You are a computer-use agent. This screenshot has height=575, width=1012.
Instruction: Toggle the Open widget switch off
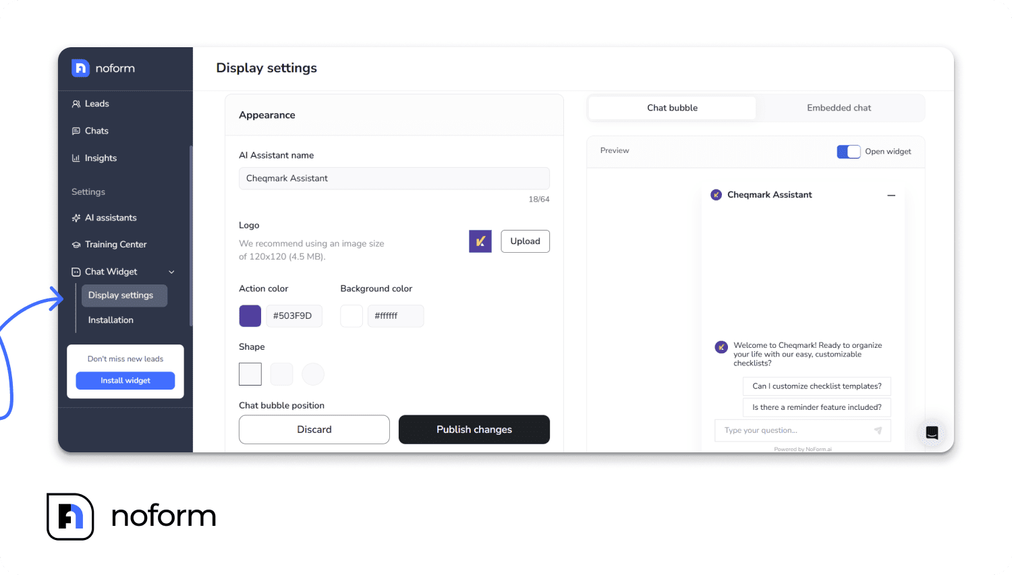click(848, 151)
